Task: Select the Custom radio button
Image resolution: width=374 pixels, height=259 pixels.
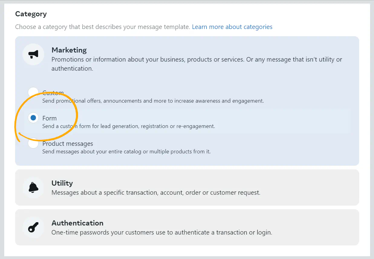Action: tap(33, 92)
